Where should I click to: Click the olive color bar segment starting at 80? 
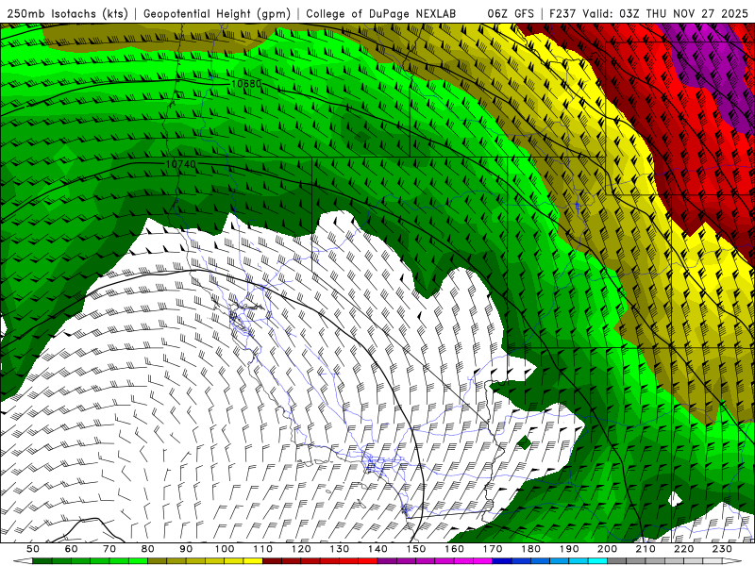point(158,561)
